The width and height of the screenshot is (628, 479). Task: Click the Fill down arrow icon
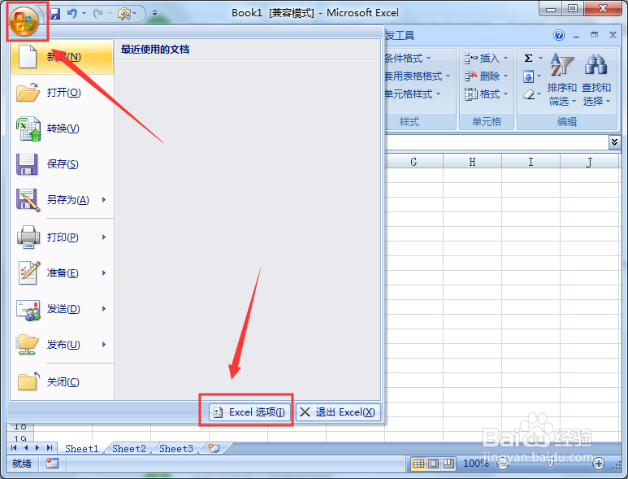coord(529,76)
